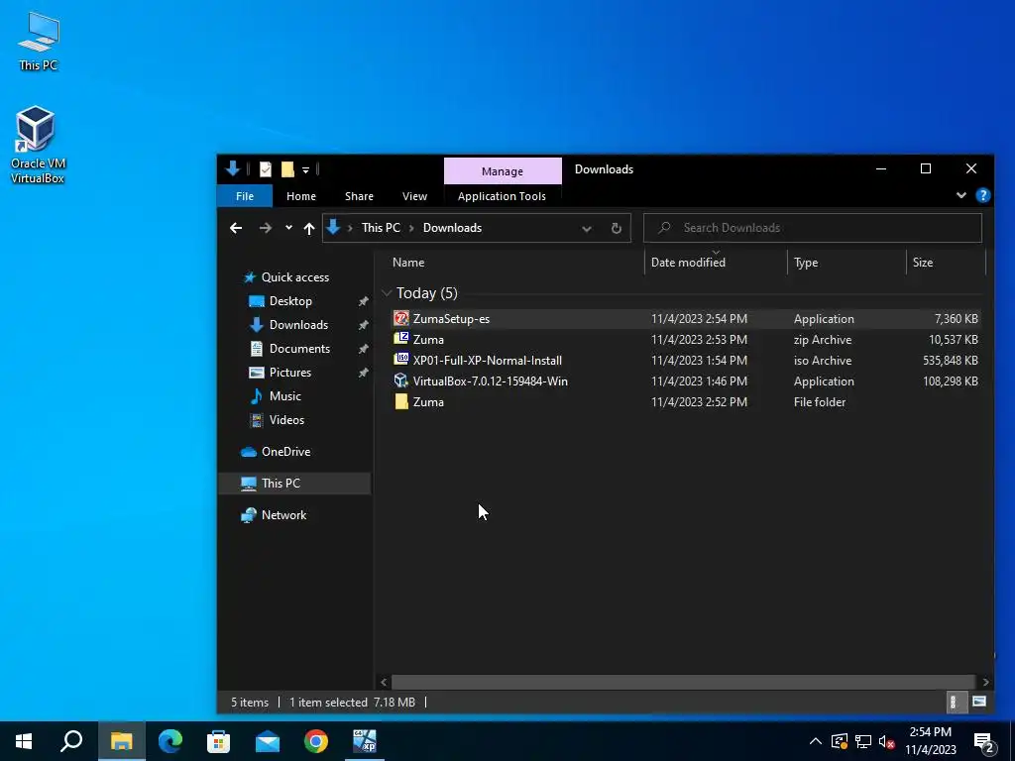Open the address bar history dropdown

coord(587,229)
